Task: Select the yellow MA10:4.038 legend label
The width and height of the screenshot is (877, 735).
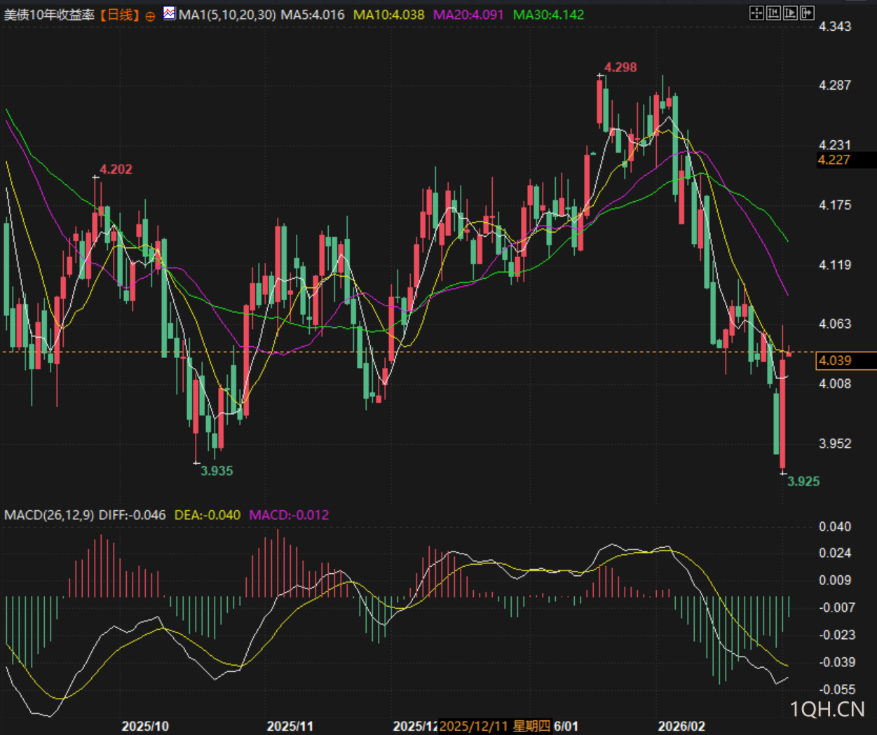Action: point(388,15)
